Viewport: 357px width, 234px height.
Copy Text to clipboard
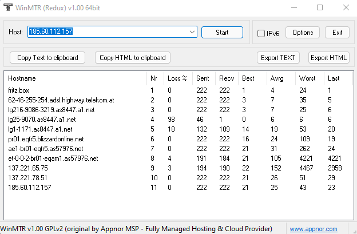[47, 58]
